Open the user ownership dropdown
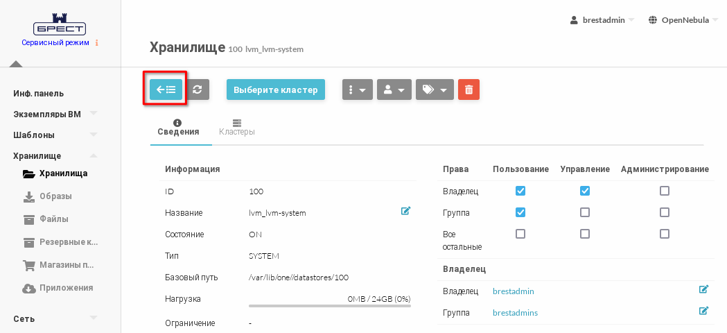The height and width of the screenshot is (333, 727). click(394, 89)
